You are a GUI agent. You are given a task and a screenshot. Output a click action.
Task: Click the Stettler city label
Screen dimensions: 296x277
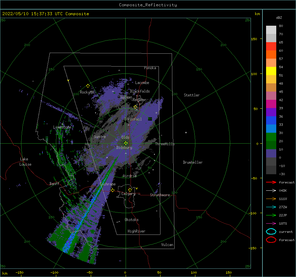coord(192,95)
